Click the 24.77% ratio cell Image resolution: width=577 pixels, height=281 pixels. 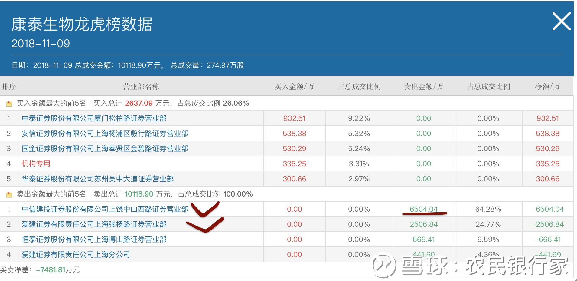coord(488,224)
